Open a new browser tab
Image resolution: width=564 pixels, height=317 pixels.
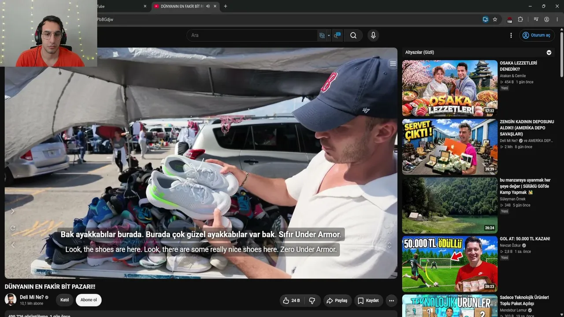click(226, 6)
